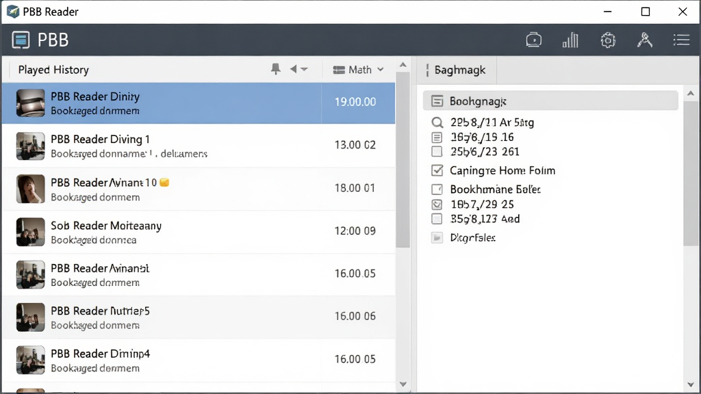This screenshot has height=394, width=701.
Task: Open the list menu icon in header
Action: [681, 40]
